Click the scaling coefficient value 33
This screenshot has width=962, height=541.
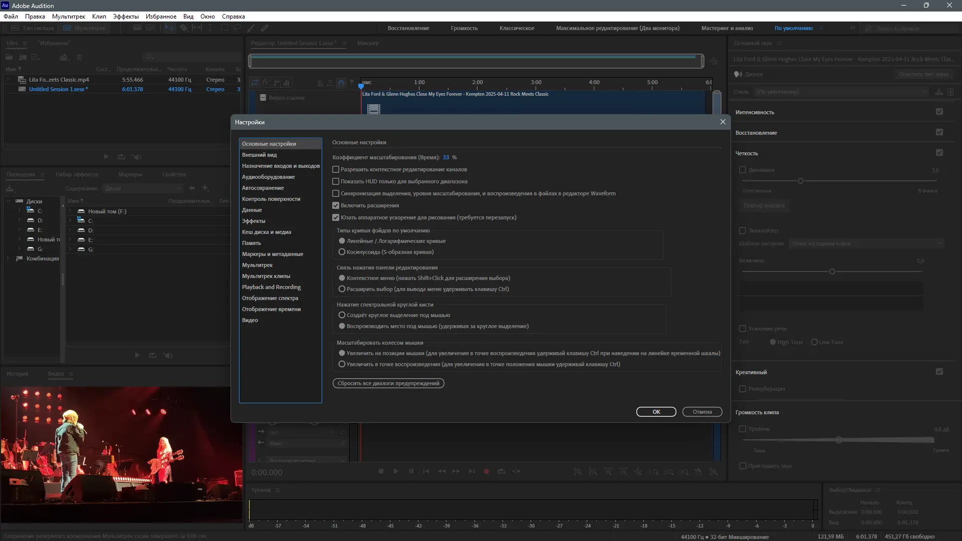(446, 157)
